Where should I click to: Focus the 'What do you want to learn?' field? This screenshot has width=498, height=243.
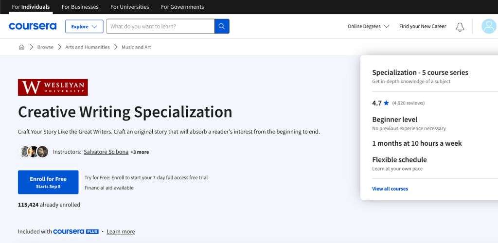160,26
